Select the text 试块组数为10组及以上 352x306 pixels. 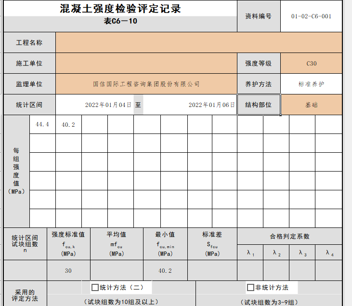pos(121,302)
